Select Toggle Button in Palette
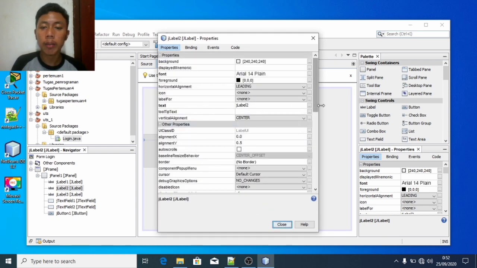477x268 pixels. click(x=375, y=115)
